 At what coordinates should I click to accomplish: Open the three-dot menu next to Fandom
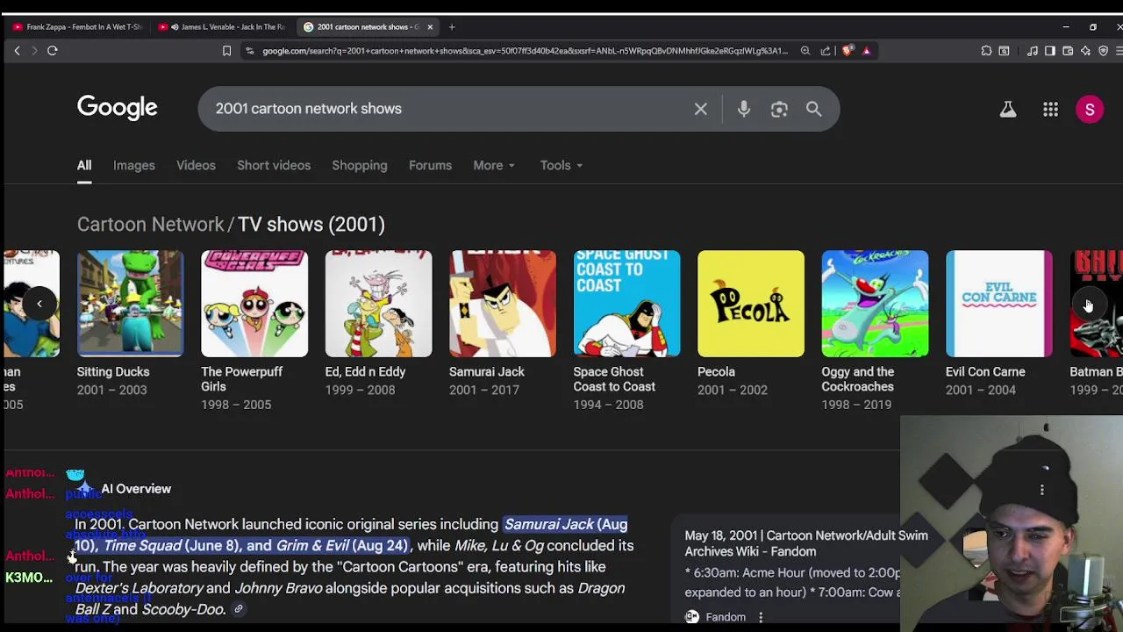[761, 617]
